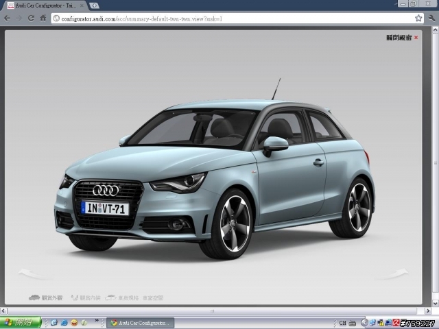Rotate car view with right arrow
The width and height of the screenshot is (439, 329).
pyautogui.click(x=392, y=274)
